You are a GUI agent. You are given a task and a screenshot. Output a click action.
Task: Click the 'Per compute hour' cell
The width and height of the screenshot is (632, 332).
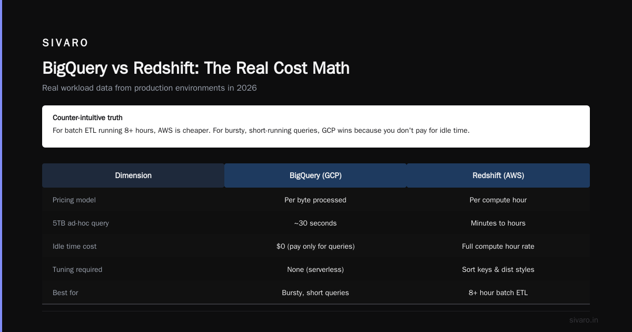point(498,200)
